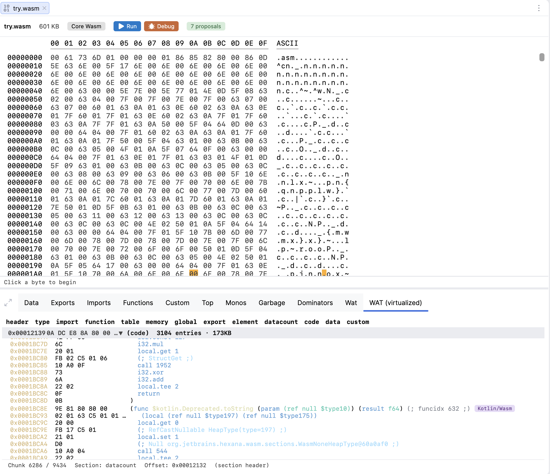Open the Top tab

tap(208, 303)
